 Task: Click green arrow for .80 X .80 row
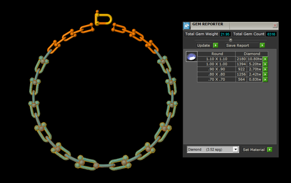(x=265, y=74)
